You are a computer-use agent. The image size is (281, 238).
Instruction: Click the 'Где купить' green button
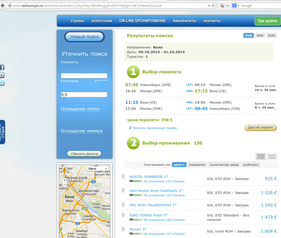pyautogui.click(x=268, y=21)
